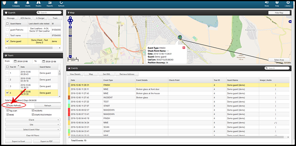Toggle the Incidents filter checkbox
Viewport: 296px width, 146px height.
[33, 111]
